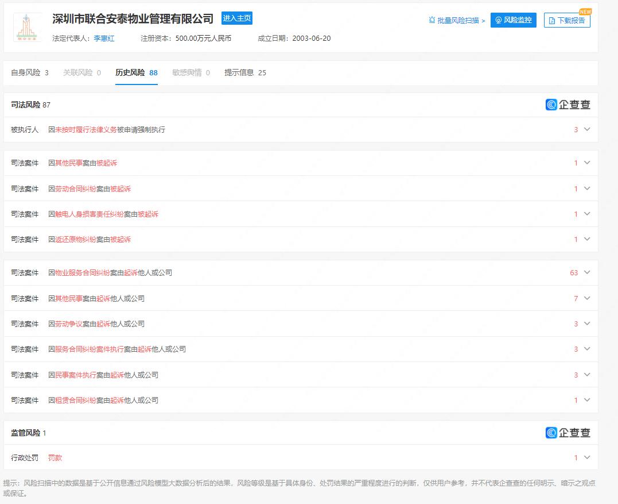This screenshot has width=618, height=504.
Task: Open the 提示信息 tab
Action: click(x=245, y=72)
